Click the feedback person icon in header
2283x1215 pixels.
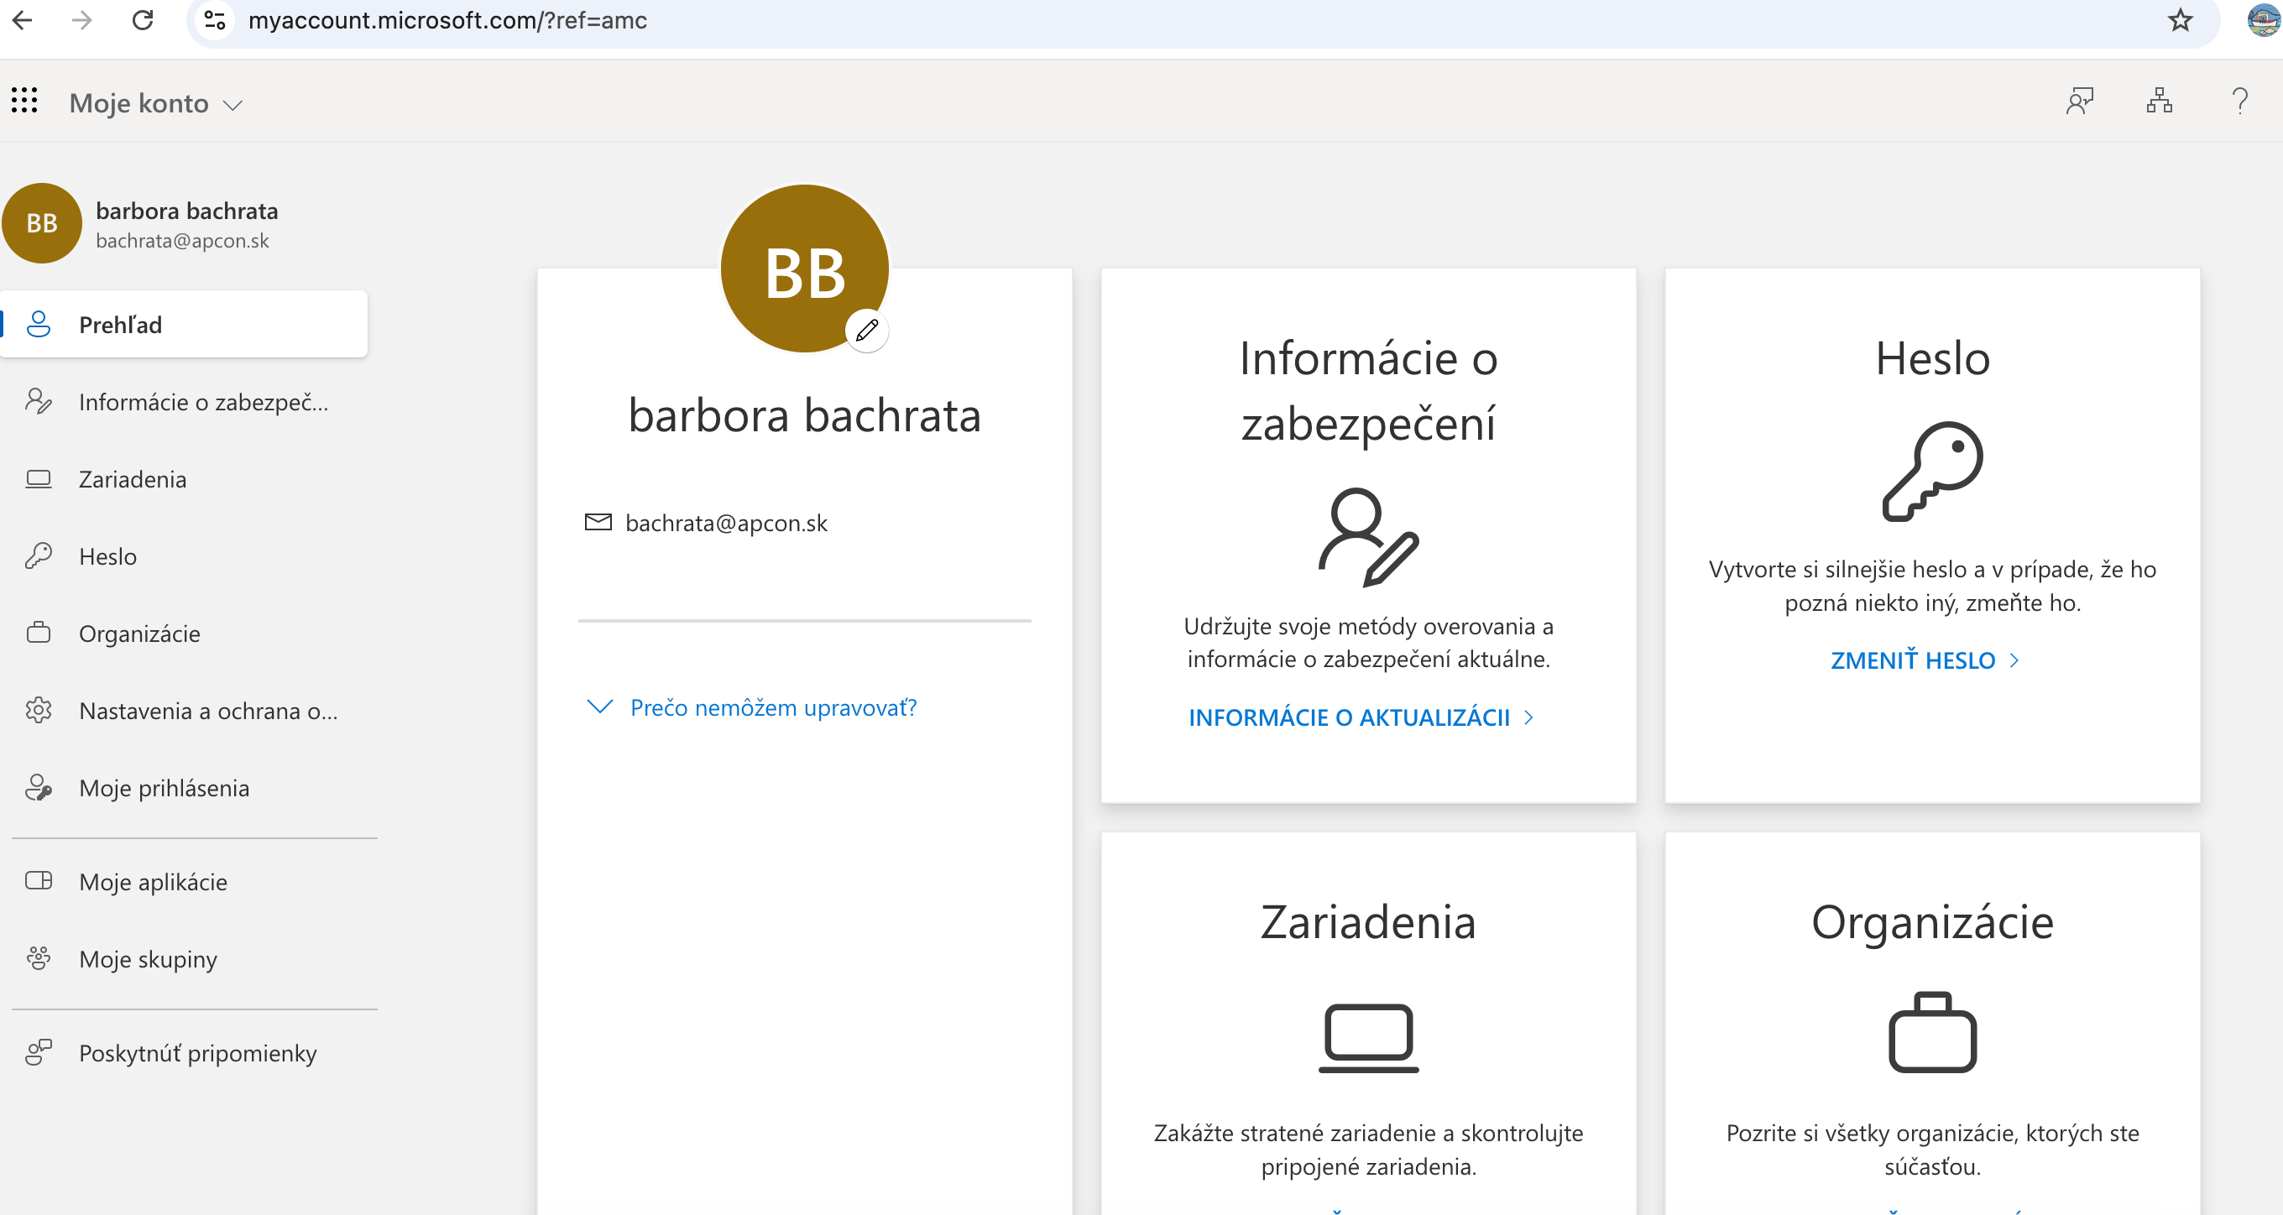click(x=2079, y=101)
